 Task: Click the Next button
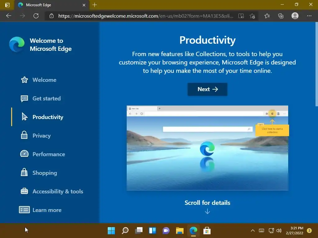[x=207, y=89]
